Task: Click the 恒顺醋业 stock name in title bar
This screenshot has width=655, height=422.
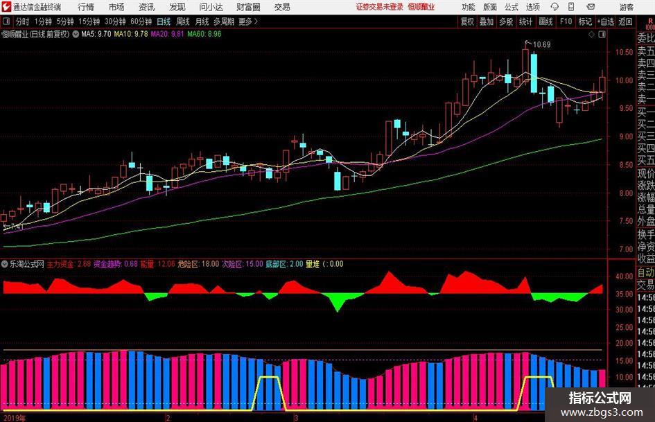Action: click(x=421, y=7)
